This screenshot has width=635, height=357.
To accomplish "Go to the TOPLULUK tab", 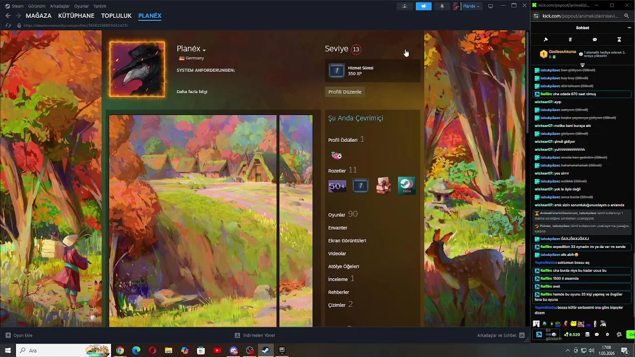I will (x=117, y=16).
